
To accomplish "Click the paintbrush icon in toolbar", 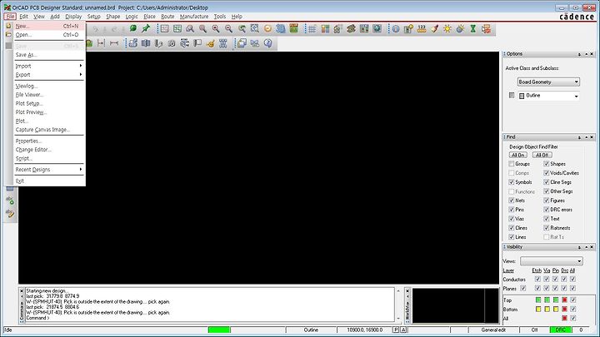I will (434, 28).
